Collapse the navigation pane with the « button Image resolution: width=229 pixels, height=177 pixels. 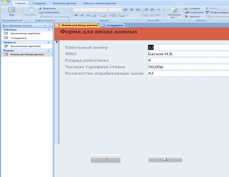50,26
